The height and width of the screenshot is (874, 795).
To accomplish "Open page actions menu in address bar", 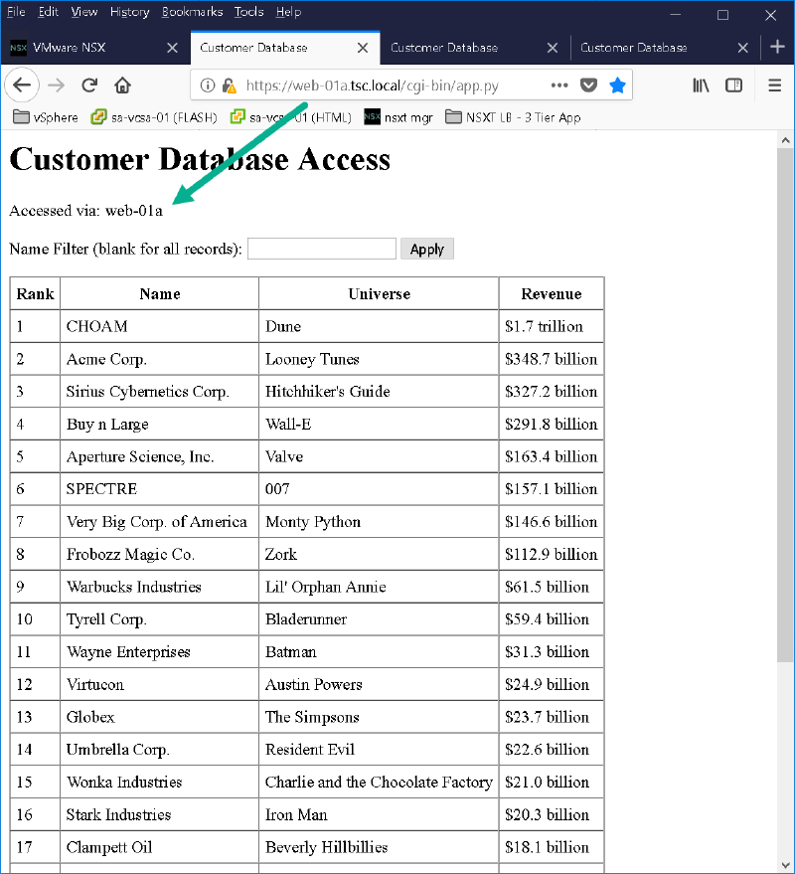I will pos(559,86).
